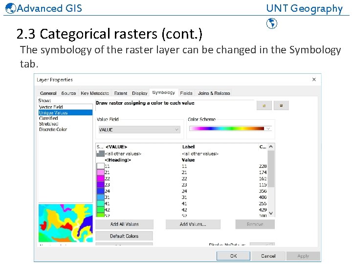Open the Value Field dropdown
Screen dimensions: 352x264
click(139, 130)
